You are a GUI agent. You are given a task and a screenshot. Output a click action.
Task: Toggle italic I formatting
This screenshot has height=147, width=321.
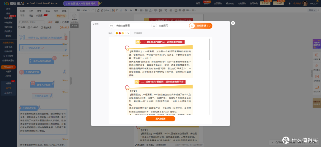(117, 10)
